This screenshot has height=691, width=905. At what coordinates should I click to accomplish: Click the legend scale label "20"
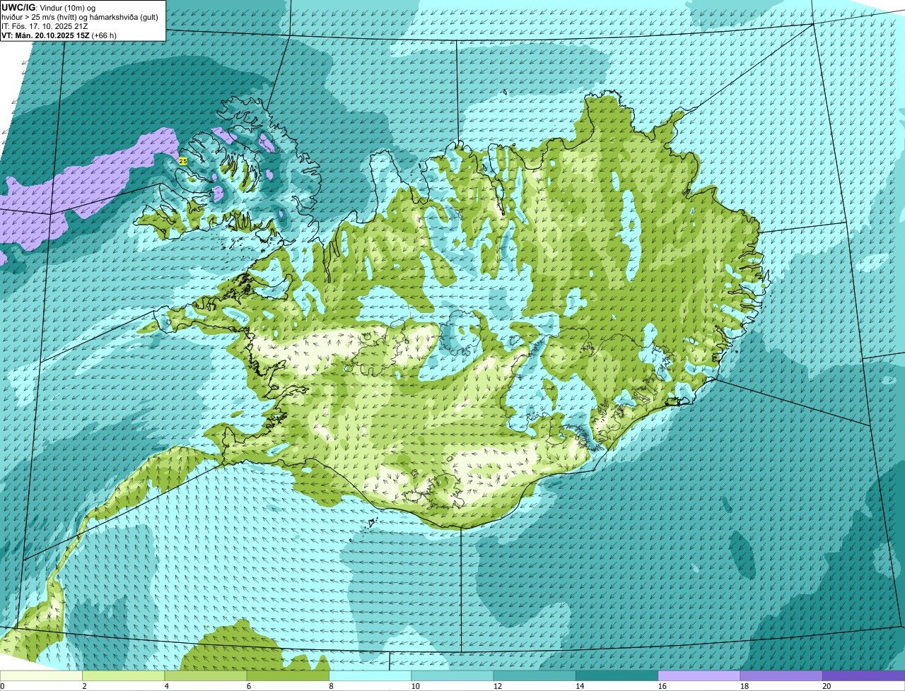[827, 686]
